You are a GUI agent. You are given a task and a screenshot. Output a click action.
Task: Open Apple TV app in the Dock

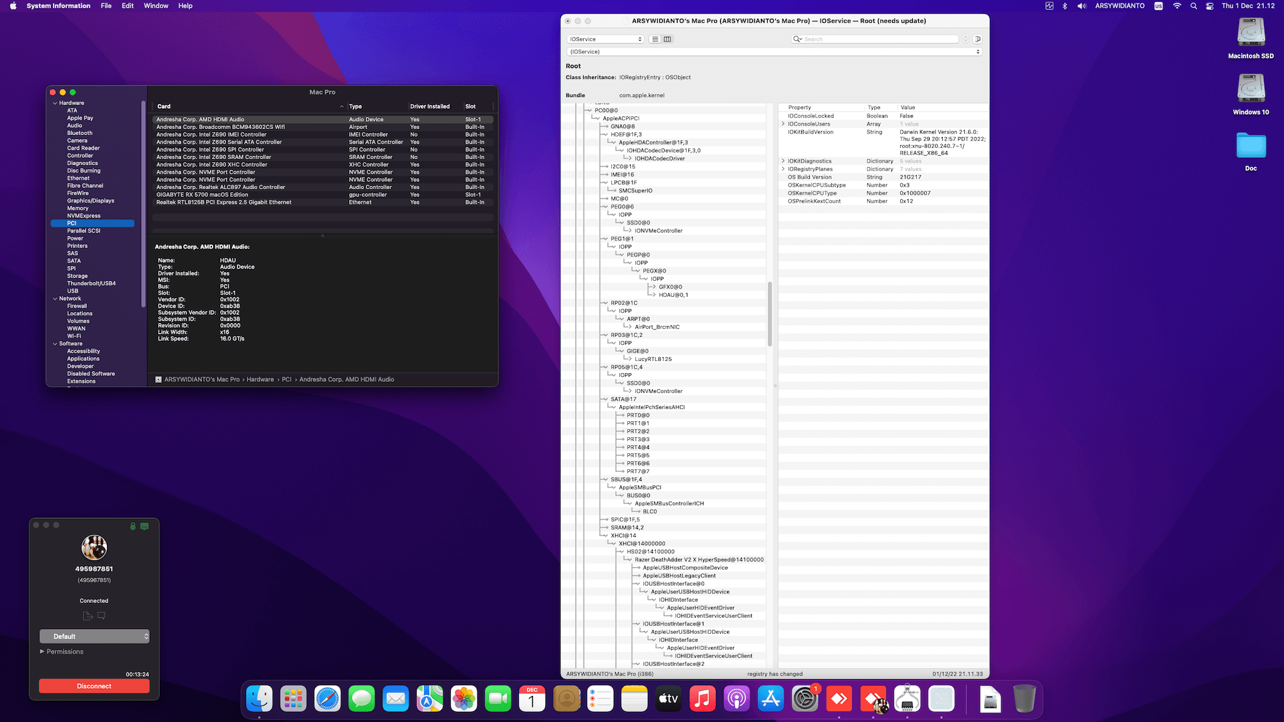[669, 699]
